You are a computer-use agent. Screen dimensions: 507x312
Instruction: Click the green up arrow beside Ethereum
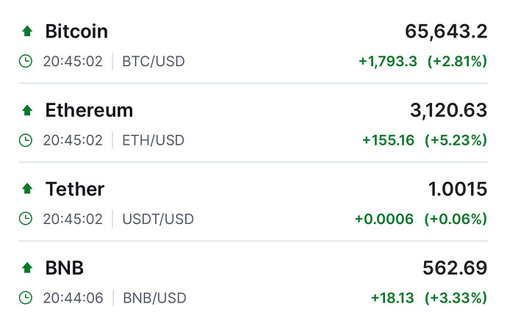click(x=27, y=110)
